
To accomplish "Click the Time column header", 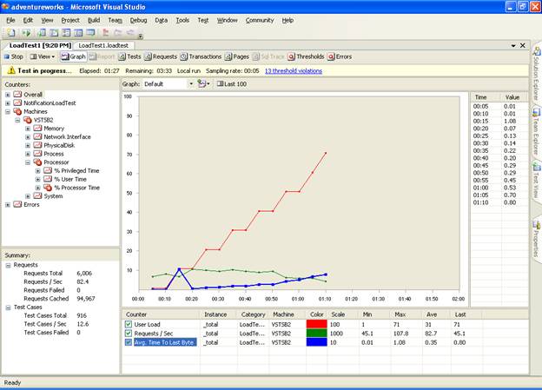I will tap(486, 97).
